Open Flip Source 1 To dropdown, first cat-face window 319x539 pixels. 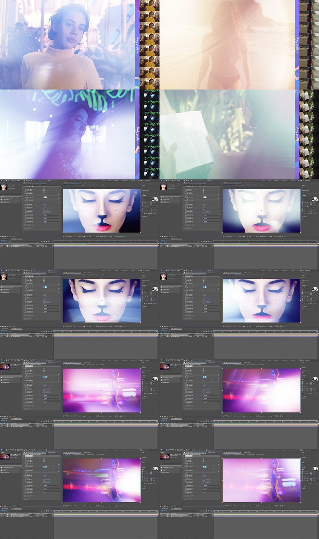click(x=52, y=216)
